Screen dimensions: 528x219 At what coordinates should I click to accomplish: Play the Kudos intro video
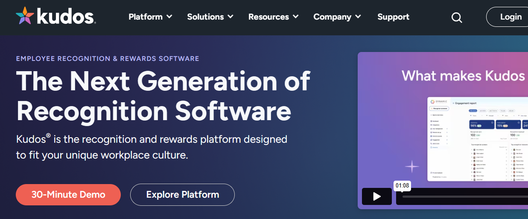click(x=377, y=196)
